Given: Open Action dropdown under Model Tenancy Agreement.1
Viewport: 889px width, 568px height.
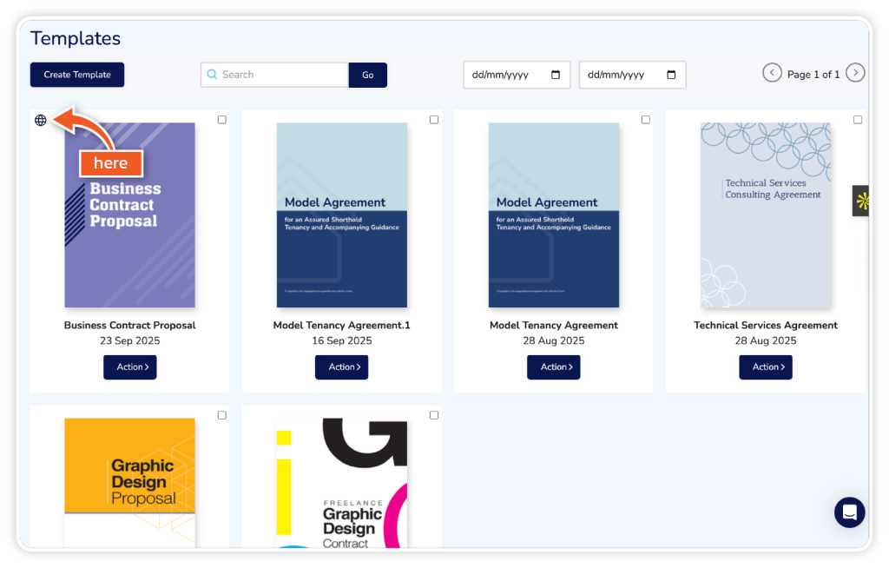Looking at the screenshot, I should coord(342,367).
